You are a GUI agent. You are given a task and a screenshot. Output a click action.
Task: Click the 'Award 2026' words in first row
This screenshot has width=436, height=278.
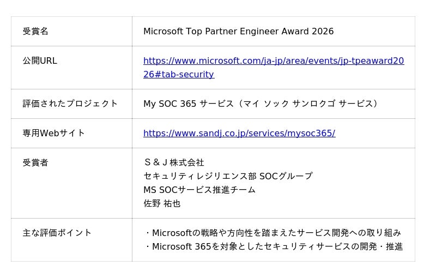[x=307, y=32]
